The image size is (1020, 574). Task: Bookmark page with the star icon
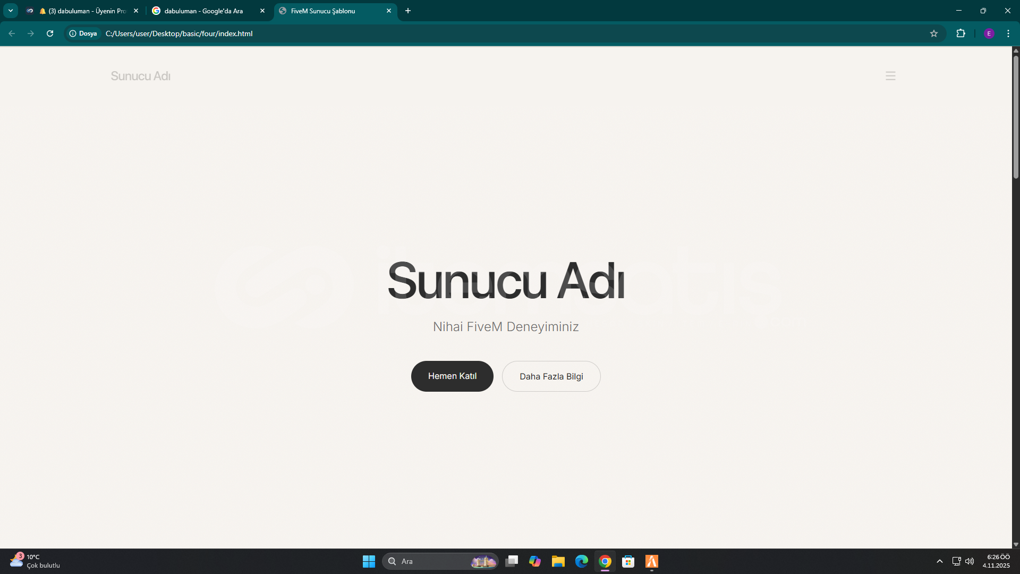click(934, 33)
